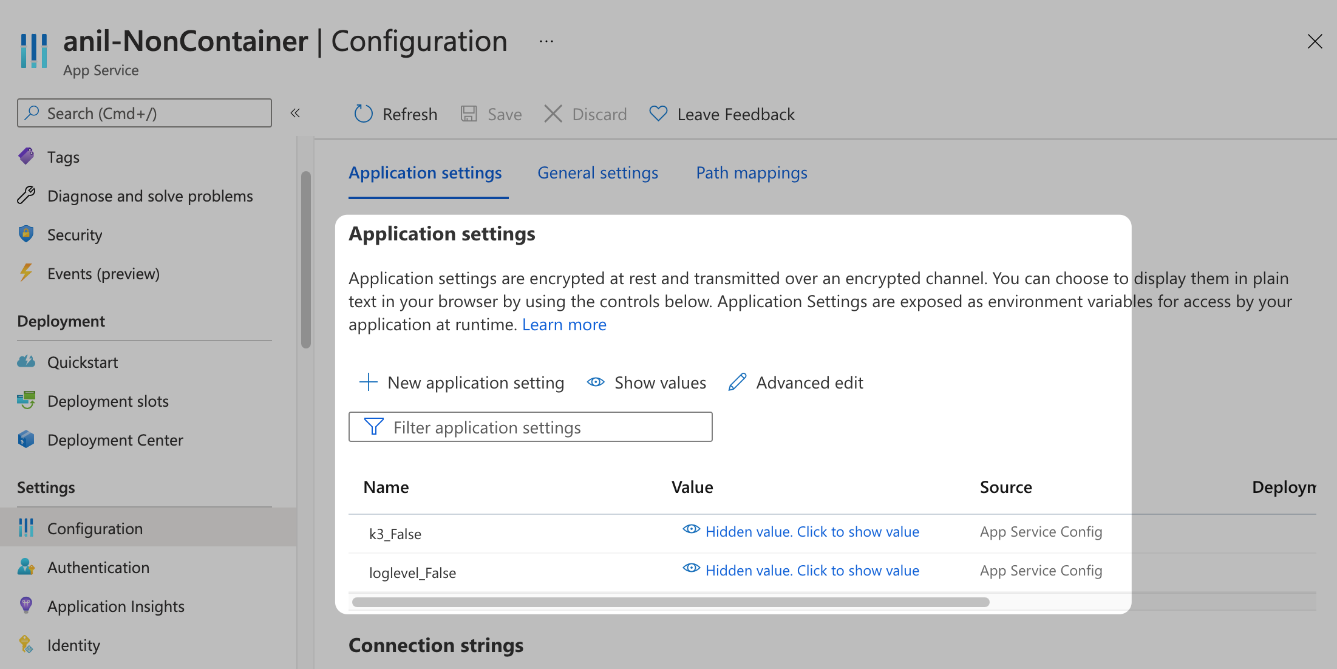Open the Security menu item
Viewport: 1337px width, 669px height.
[x=75, y=235]
